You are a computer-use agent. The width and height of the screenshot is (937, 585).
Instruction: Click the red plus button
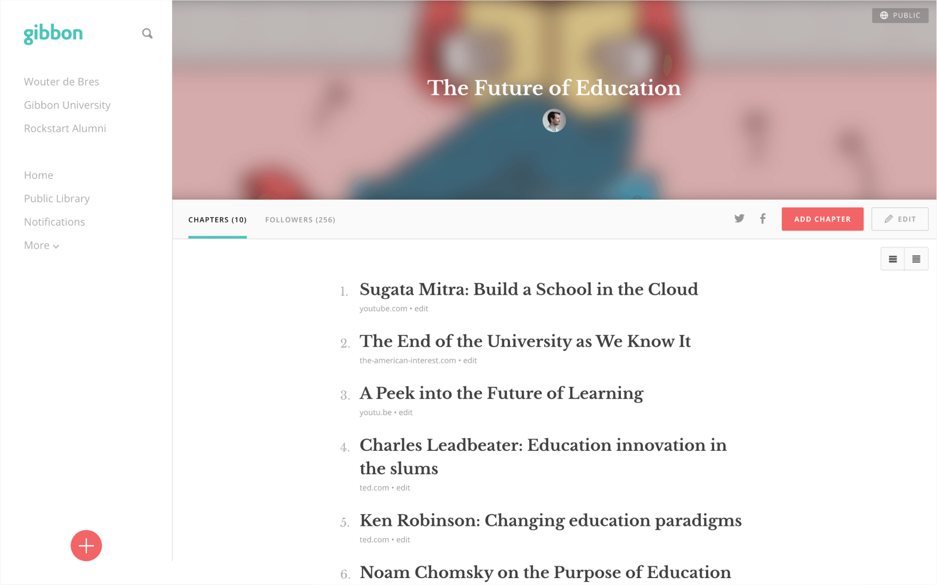click(86, 546)
